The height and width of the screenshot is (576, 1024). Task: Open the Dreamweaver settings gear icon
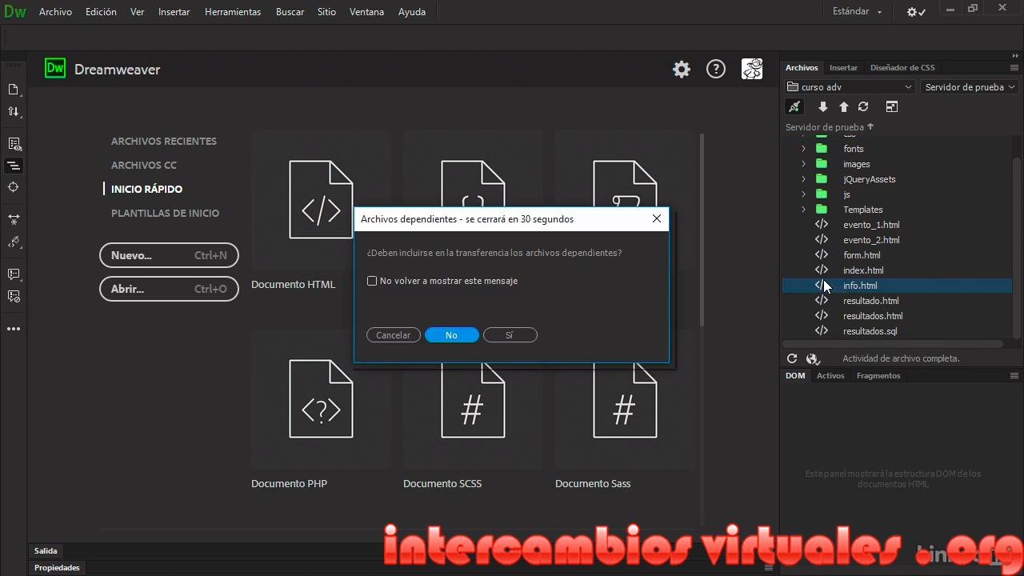pos(682,70)
